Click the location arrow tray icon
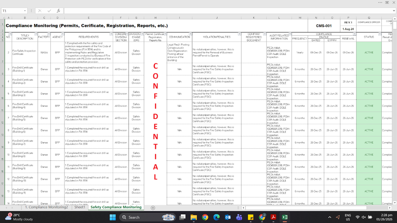 338,217
